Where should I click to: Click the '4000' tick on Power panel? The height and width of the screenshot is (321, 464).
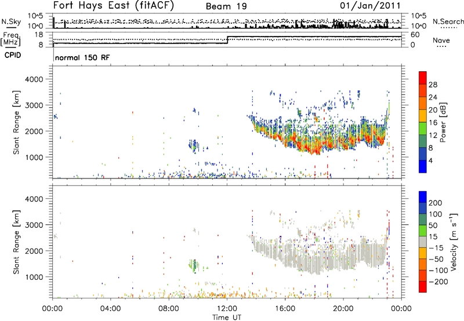coord(34,79)
